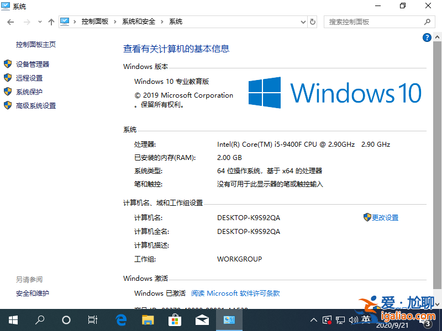Click the blue Help question mark icon

click(x=427, y=38)
